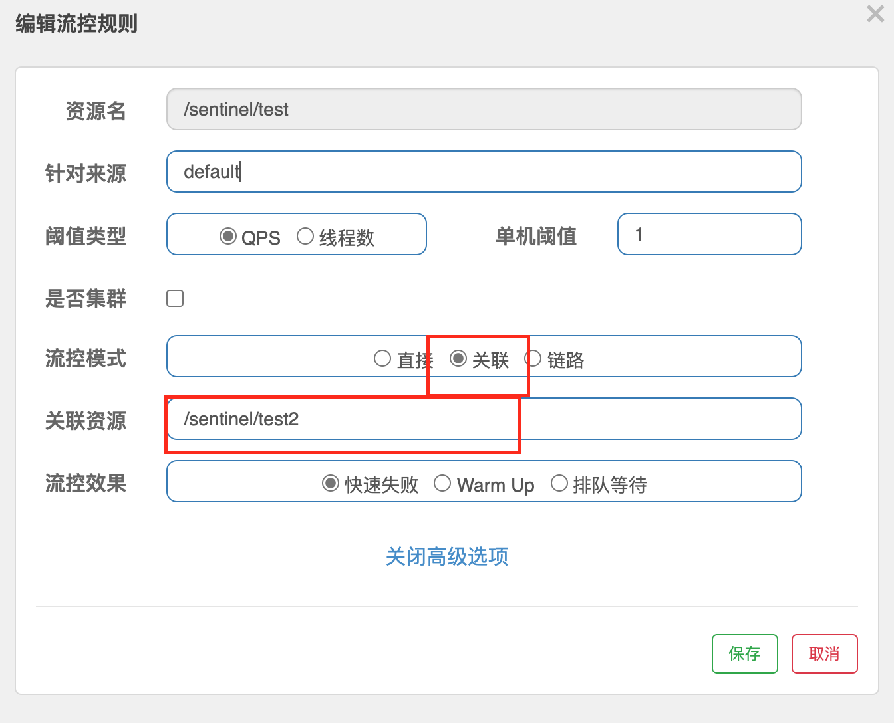Click the 取消 button
Viewport: 894px width, 723px height.
(x=824, y=654)
